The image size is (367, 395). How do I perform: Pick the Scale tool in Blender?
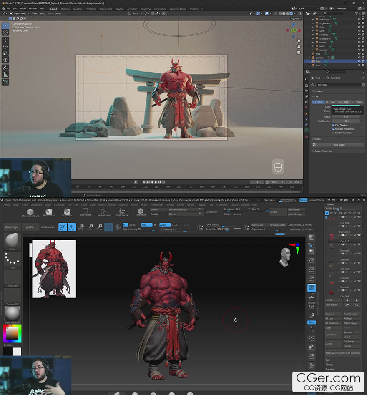5,53
